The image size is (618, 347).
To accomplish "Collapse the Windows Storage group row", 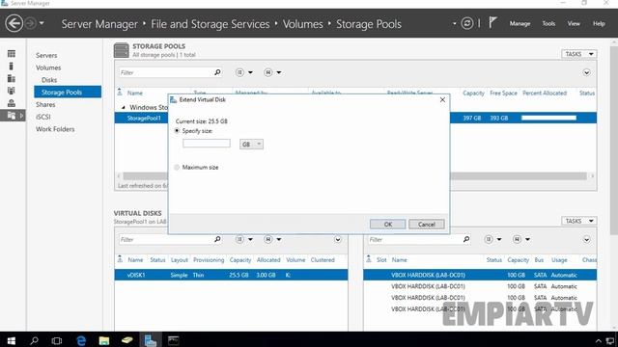I will click(x=124, y=107).
